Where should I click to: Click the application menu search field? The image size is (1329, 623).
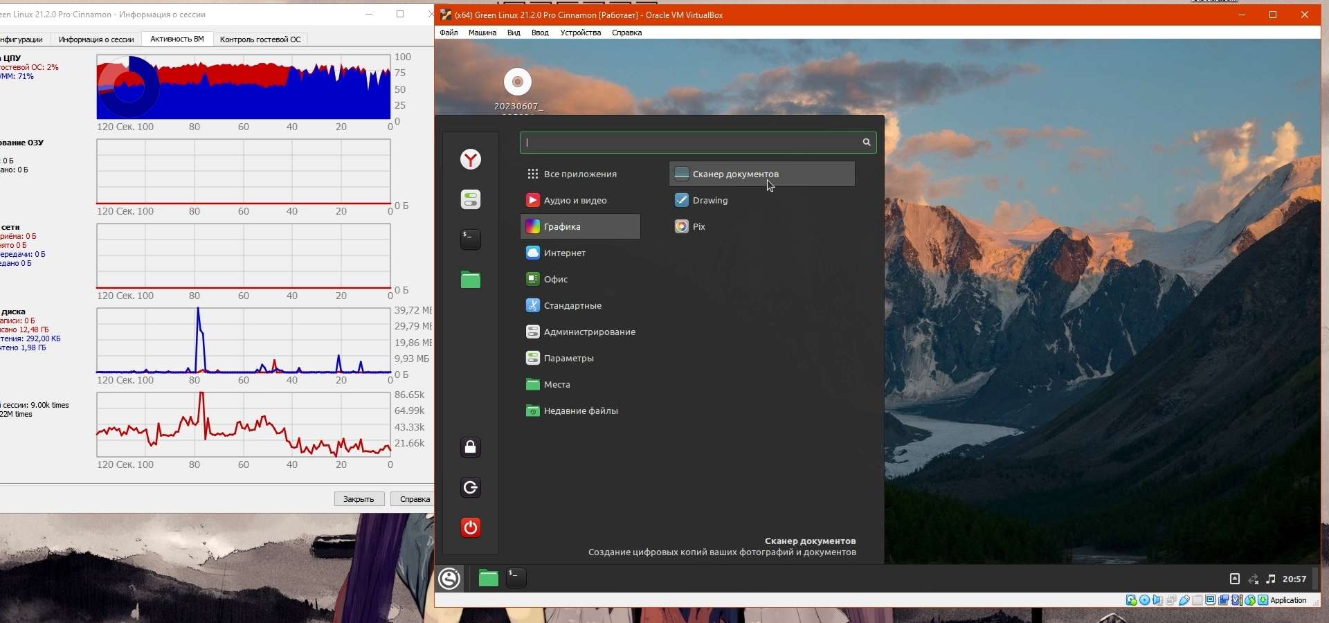[692, 143]
